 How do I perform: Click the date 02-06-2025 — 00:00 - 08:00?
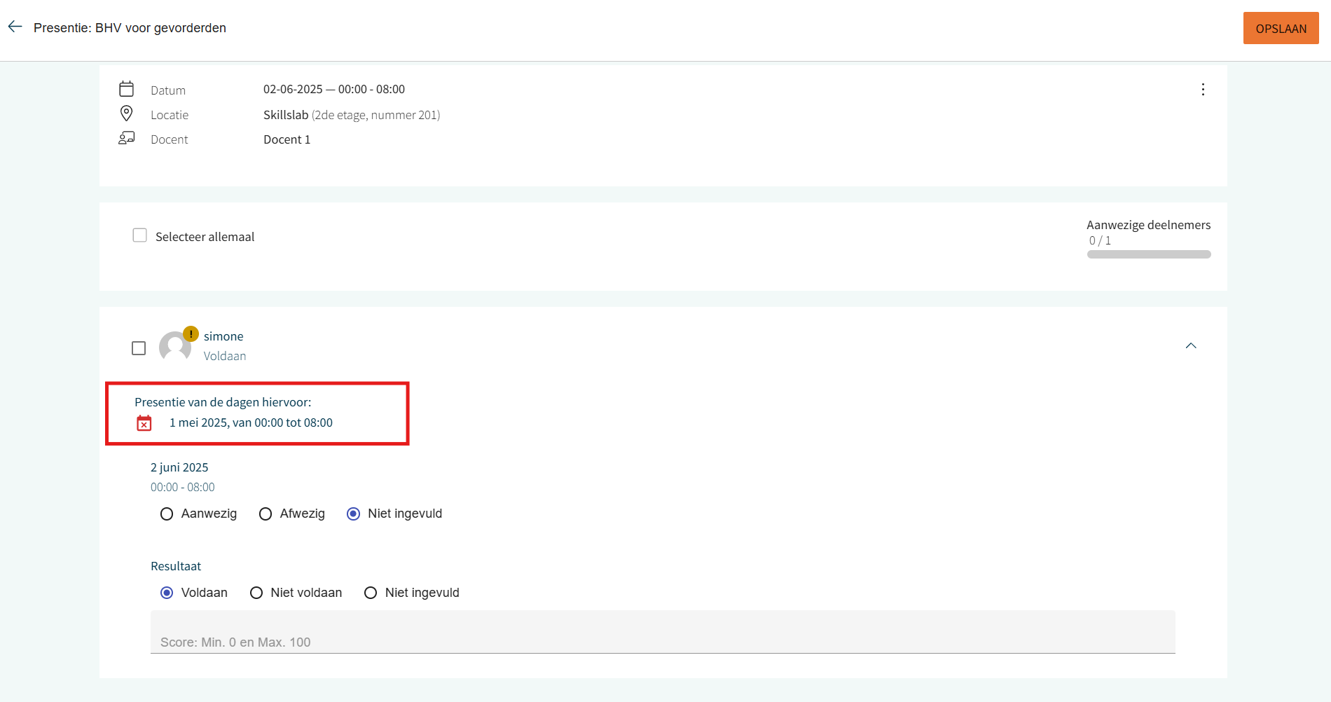coord(334,89)
